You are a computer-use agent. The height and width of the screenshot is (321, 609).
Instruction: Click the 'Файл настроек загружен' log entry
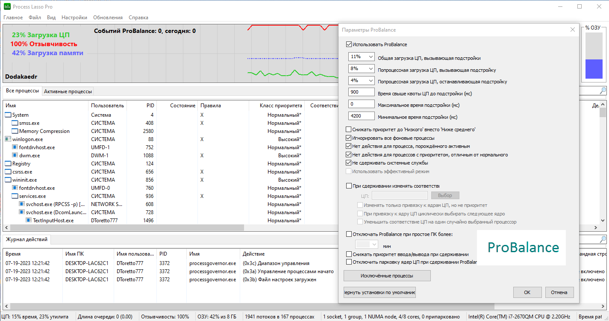pos(279,280)
